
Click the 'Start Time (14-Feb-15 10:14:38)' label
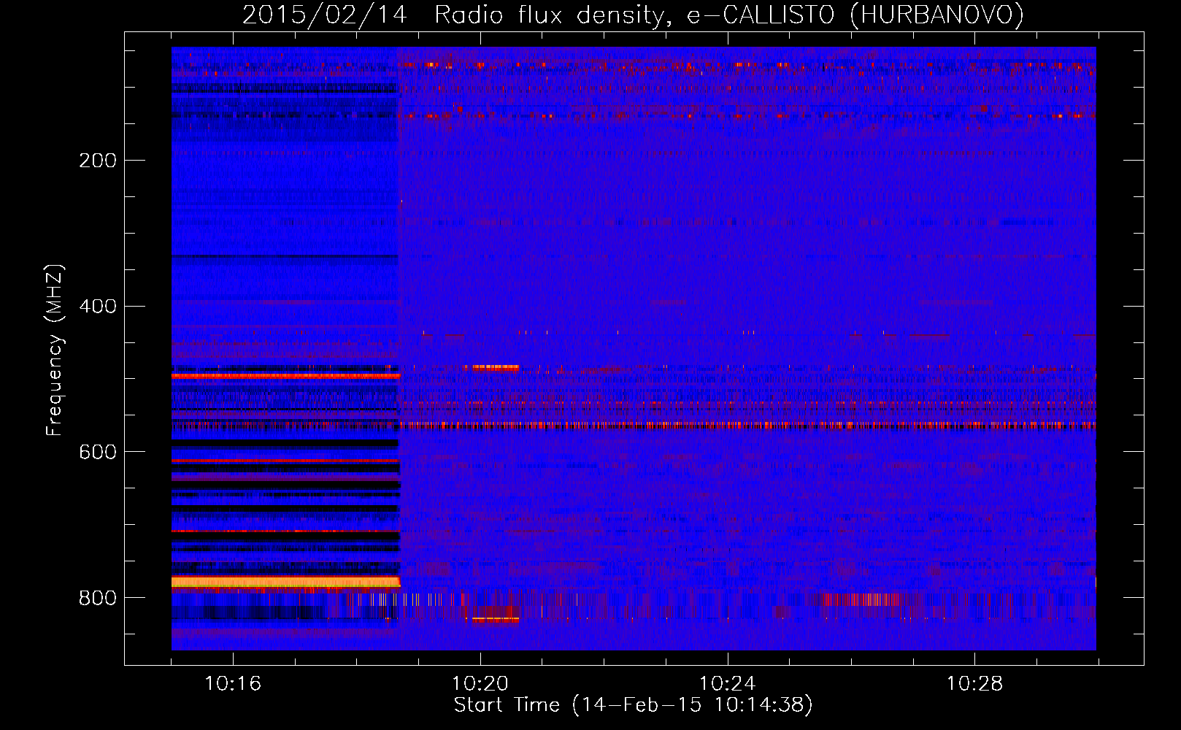tap(633, 705)
